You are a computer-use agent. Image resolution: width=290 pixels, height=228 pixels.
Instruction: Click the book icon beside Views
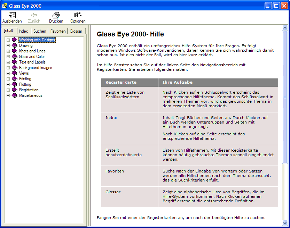15,73
